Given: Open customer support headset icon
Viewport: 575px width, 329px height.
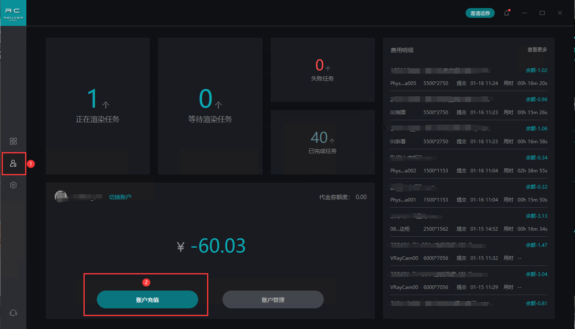Looking at the screenshot, I should pos(13,313).
